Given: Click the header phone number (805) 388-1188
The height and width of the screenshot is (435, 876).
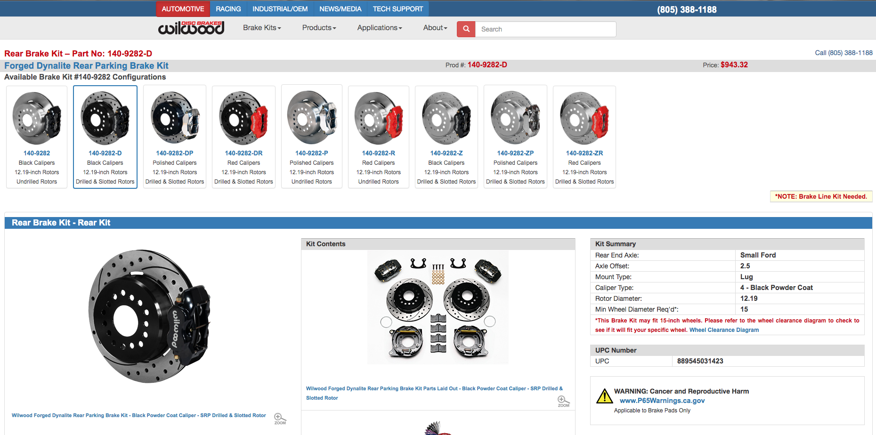Looking at the screenshot, I should pos(687,9).
